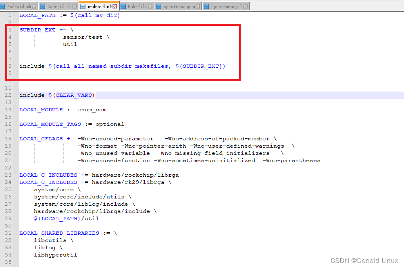Click line number 12 in the gutter

[x=8, y=95]
